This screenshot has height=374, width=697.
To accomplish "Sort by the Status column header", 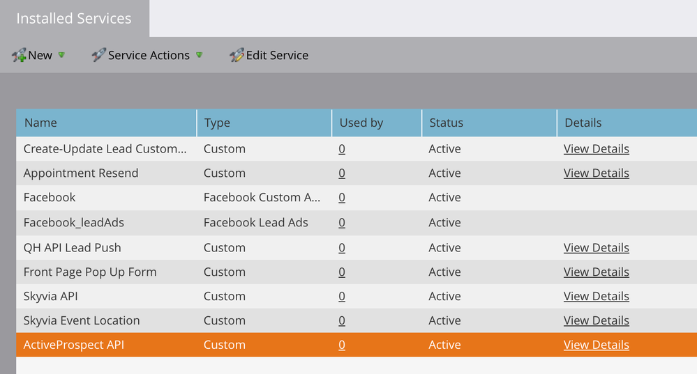I will point(446,123).
